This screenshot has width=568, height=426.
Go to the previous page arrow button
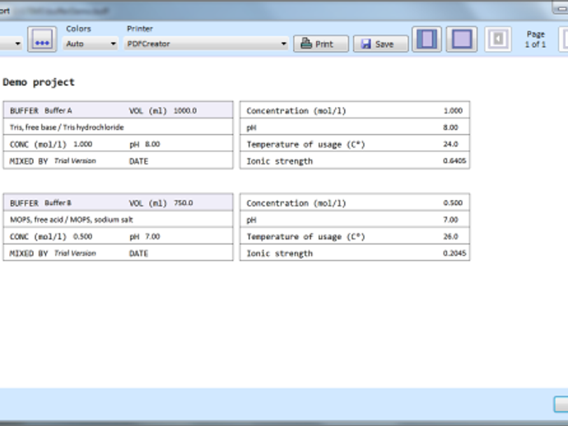click(x=498, y=39)
